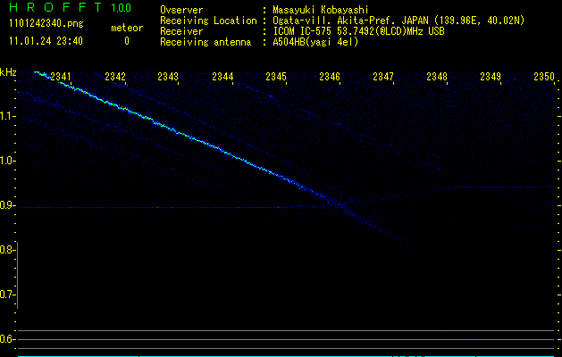Click the kHz axis unit label
This screenshot has height=357, width=562.
tap(8, 72)
